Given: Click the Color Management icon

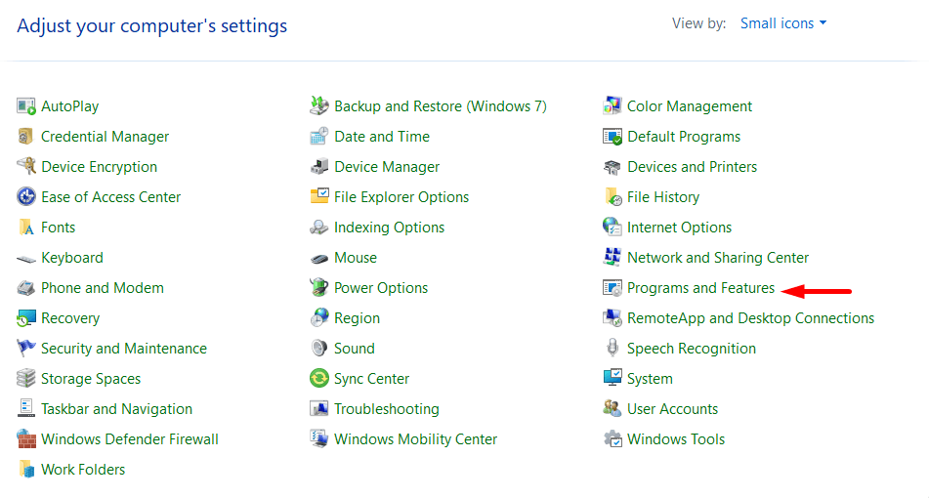Looking at the screenshot, I should coord(612,106).
